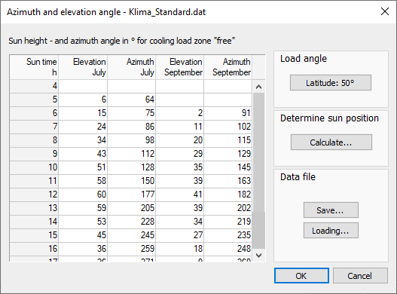The image size is (397, 294).
Task: Edit Azimuth July cell with value 177
Action: coord(131,194)
